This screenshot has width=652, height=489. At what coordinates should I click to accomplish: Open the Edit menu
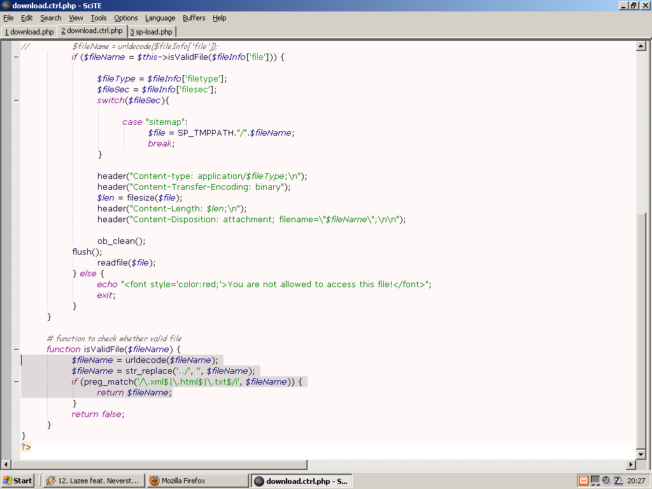pos(27,18)
